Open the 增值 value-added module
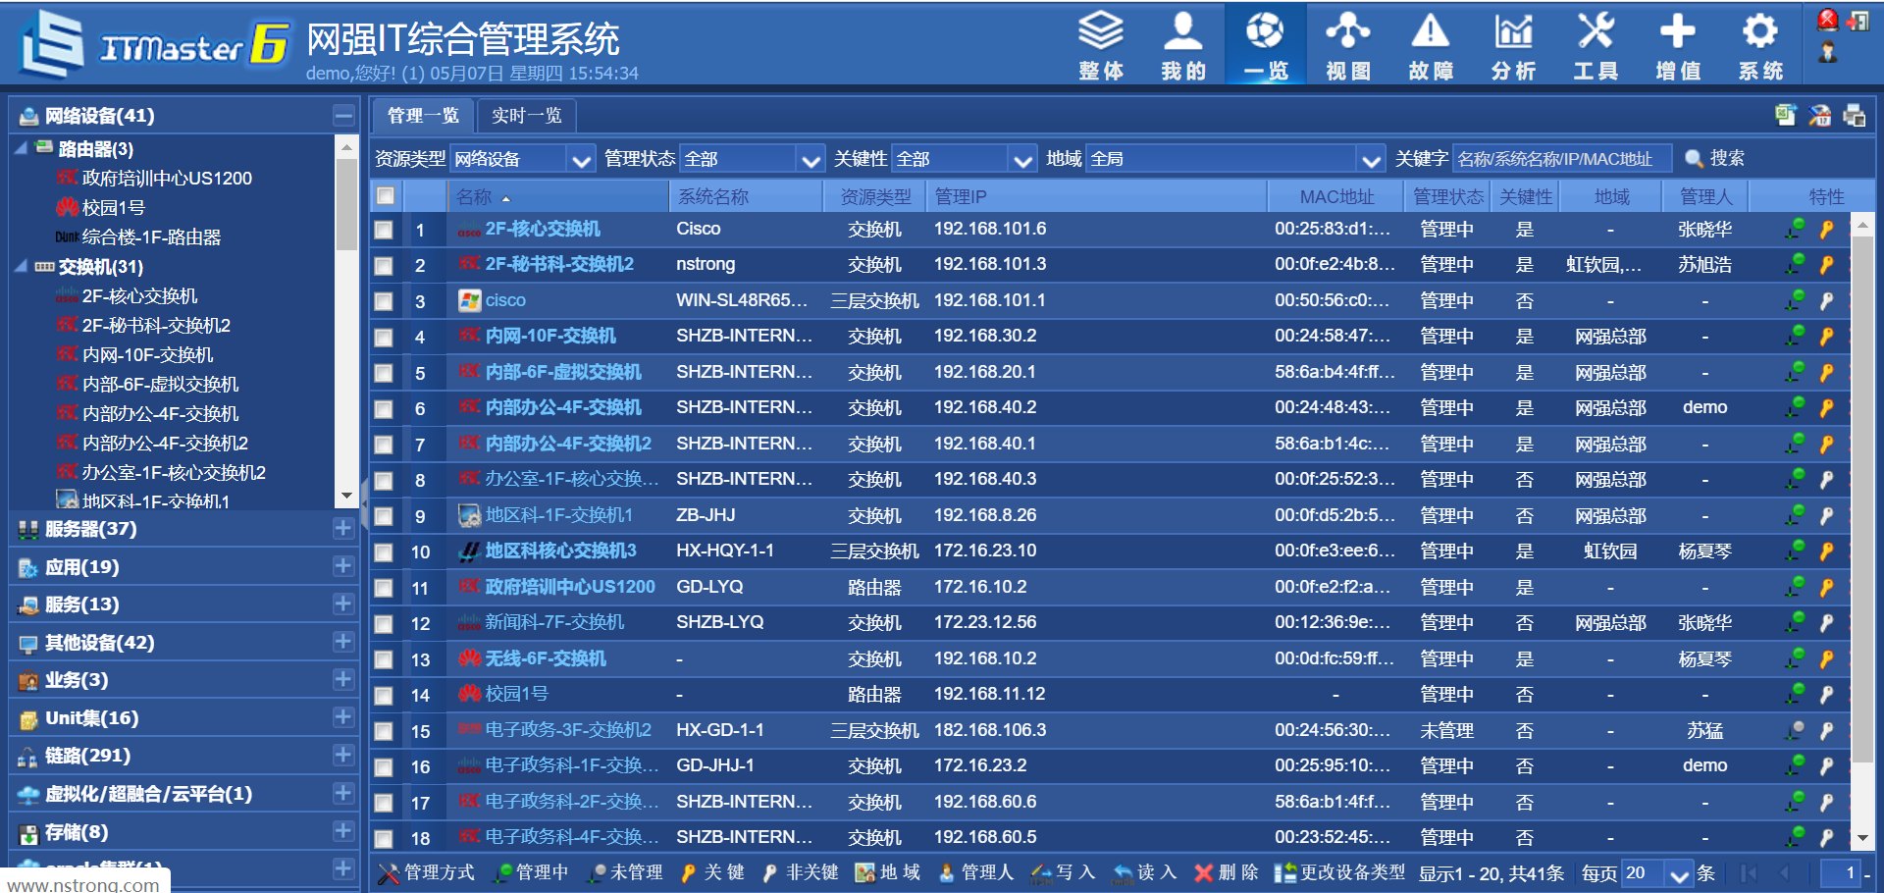Screen dimensions: 1884x893 pos(1678,45)
